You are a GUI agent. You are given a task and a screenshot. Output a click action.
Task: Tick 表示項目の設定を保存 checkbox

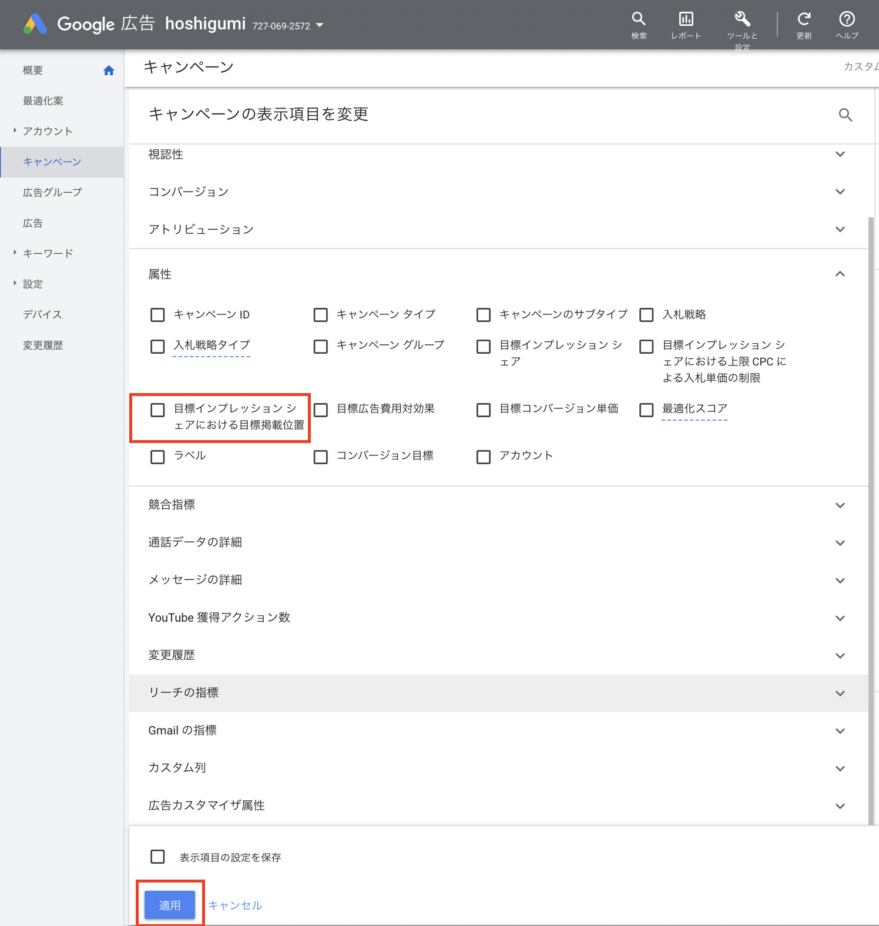coord(157,857)
